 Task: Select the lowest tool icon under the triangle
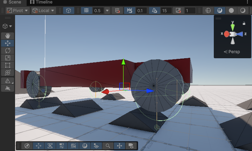click(x=8, y=88)
